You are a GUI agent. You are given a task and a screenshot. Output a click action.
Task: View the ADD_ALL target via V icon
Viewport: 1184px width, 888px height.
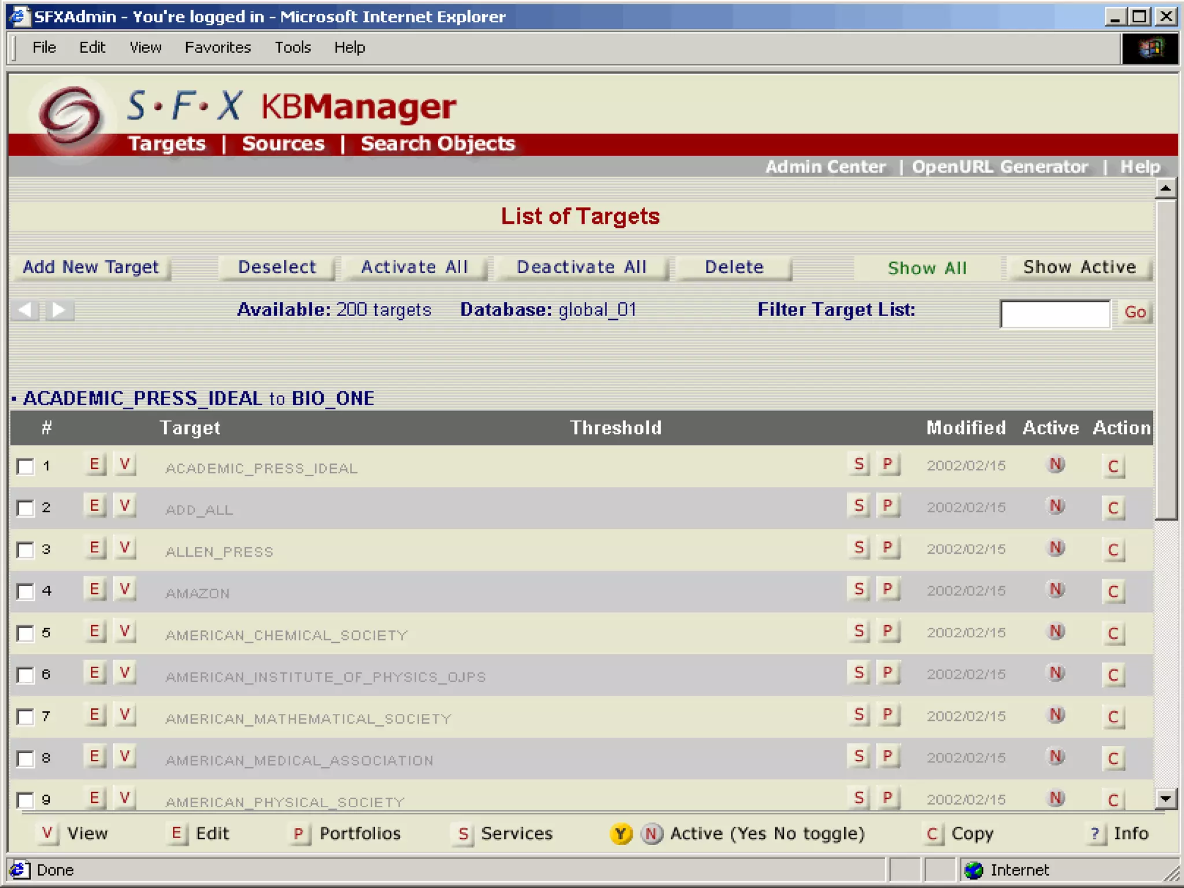[124, 506]
